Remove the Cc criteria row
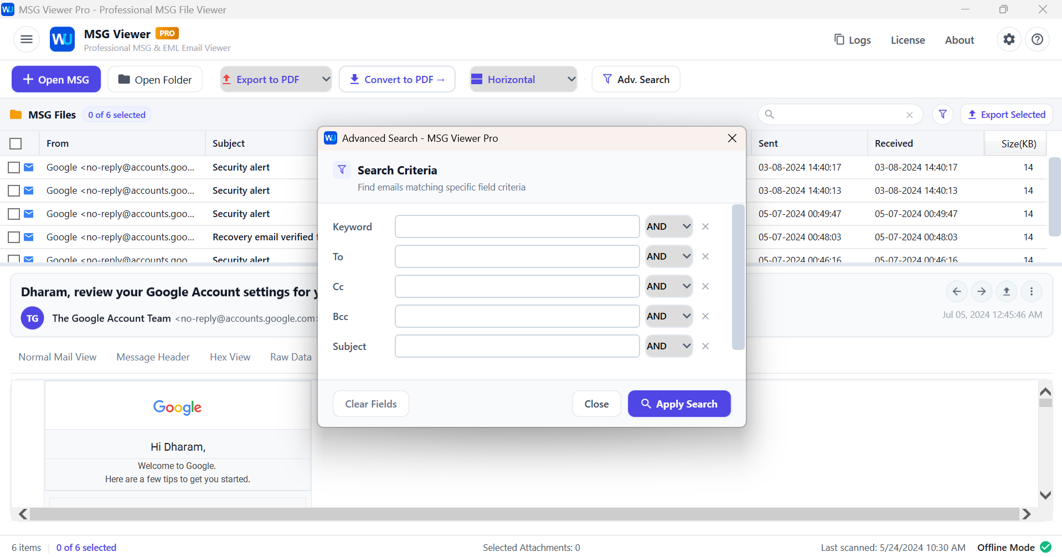 (x=705, y=286)
